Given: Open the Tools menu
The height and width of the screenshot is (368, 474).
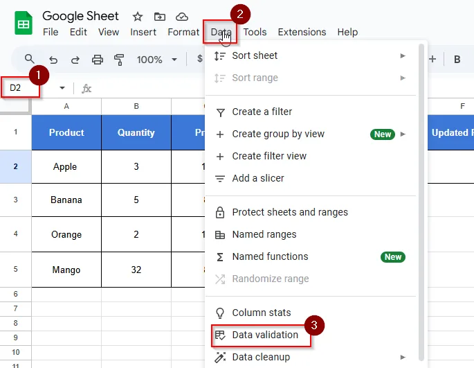Looking at the screenshot, I should click(255, 32).
